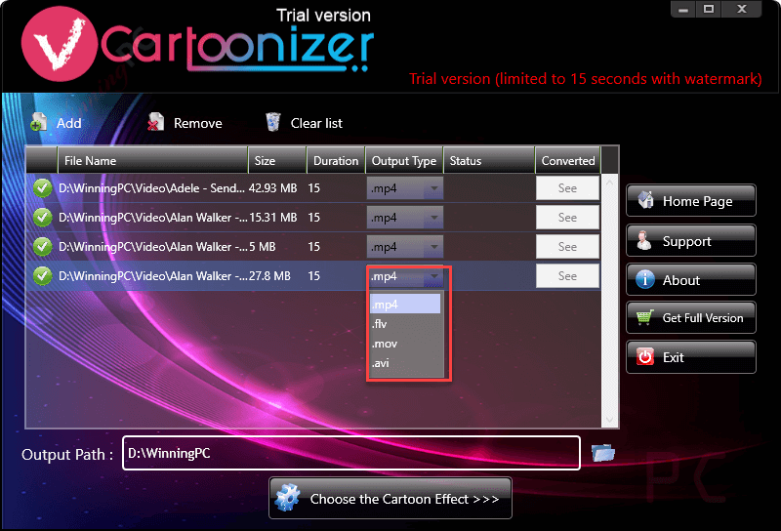781x531 pixels.
Task: Click the Add file icon
Action: (x=38, y=123)
